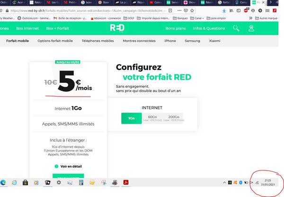Open the Bons plans menu
Screen dimensions: 284x197
(176, 28)
